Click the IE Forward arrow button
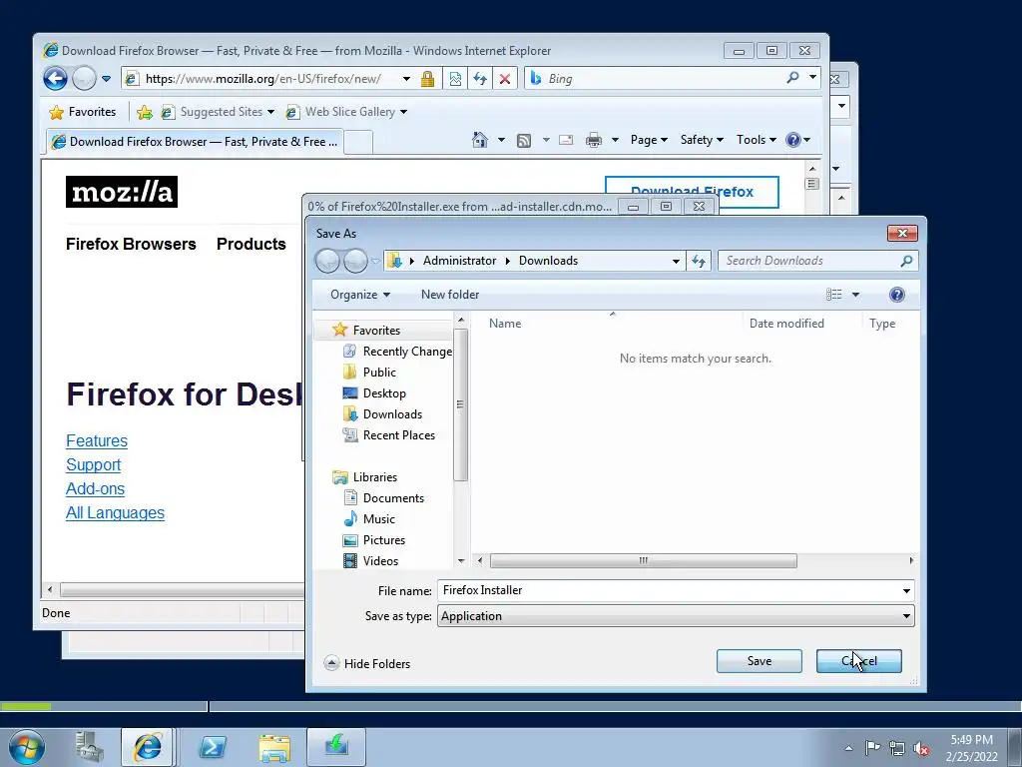The image size is (1022, 767). click(84, 79)
